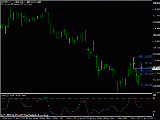
Task: Click the 115.120 price axis label
Action: 156,54
